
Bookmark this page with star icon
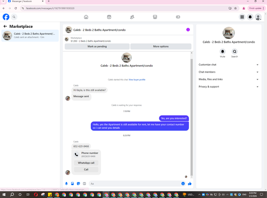click(x=235, y=8)
